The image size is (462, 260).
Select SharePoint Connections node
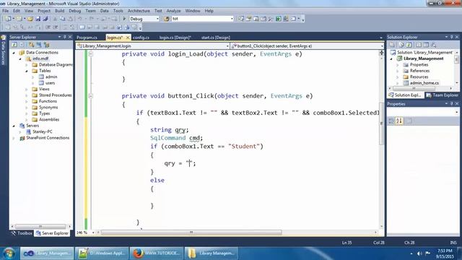click(48, 138)
